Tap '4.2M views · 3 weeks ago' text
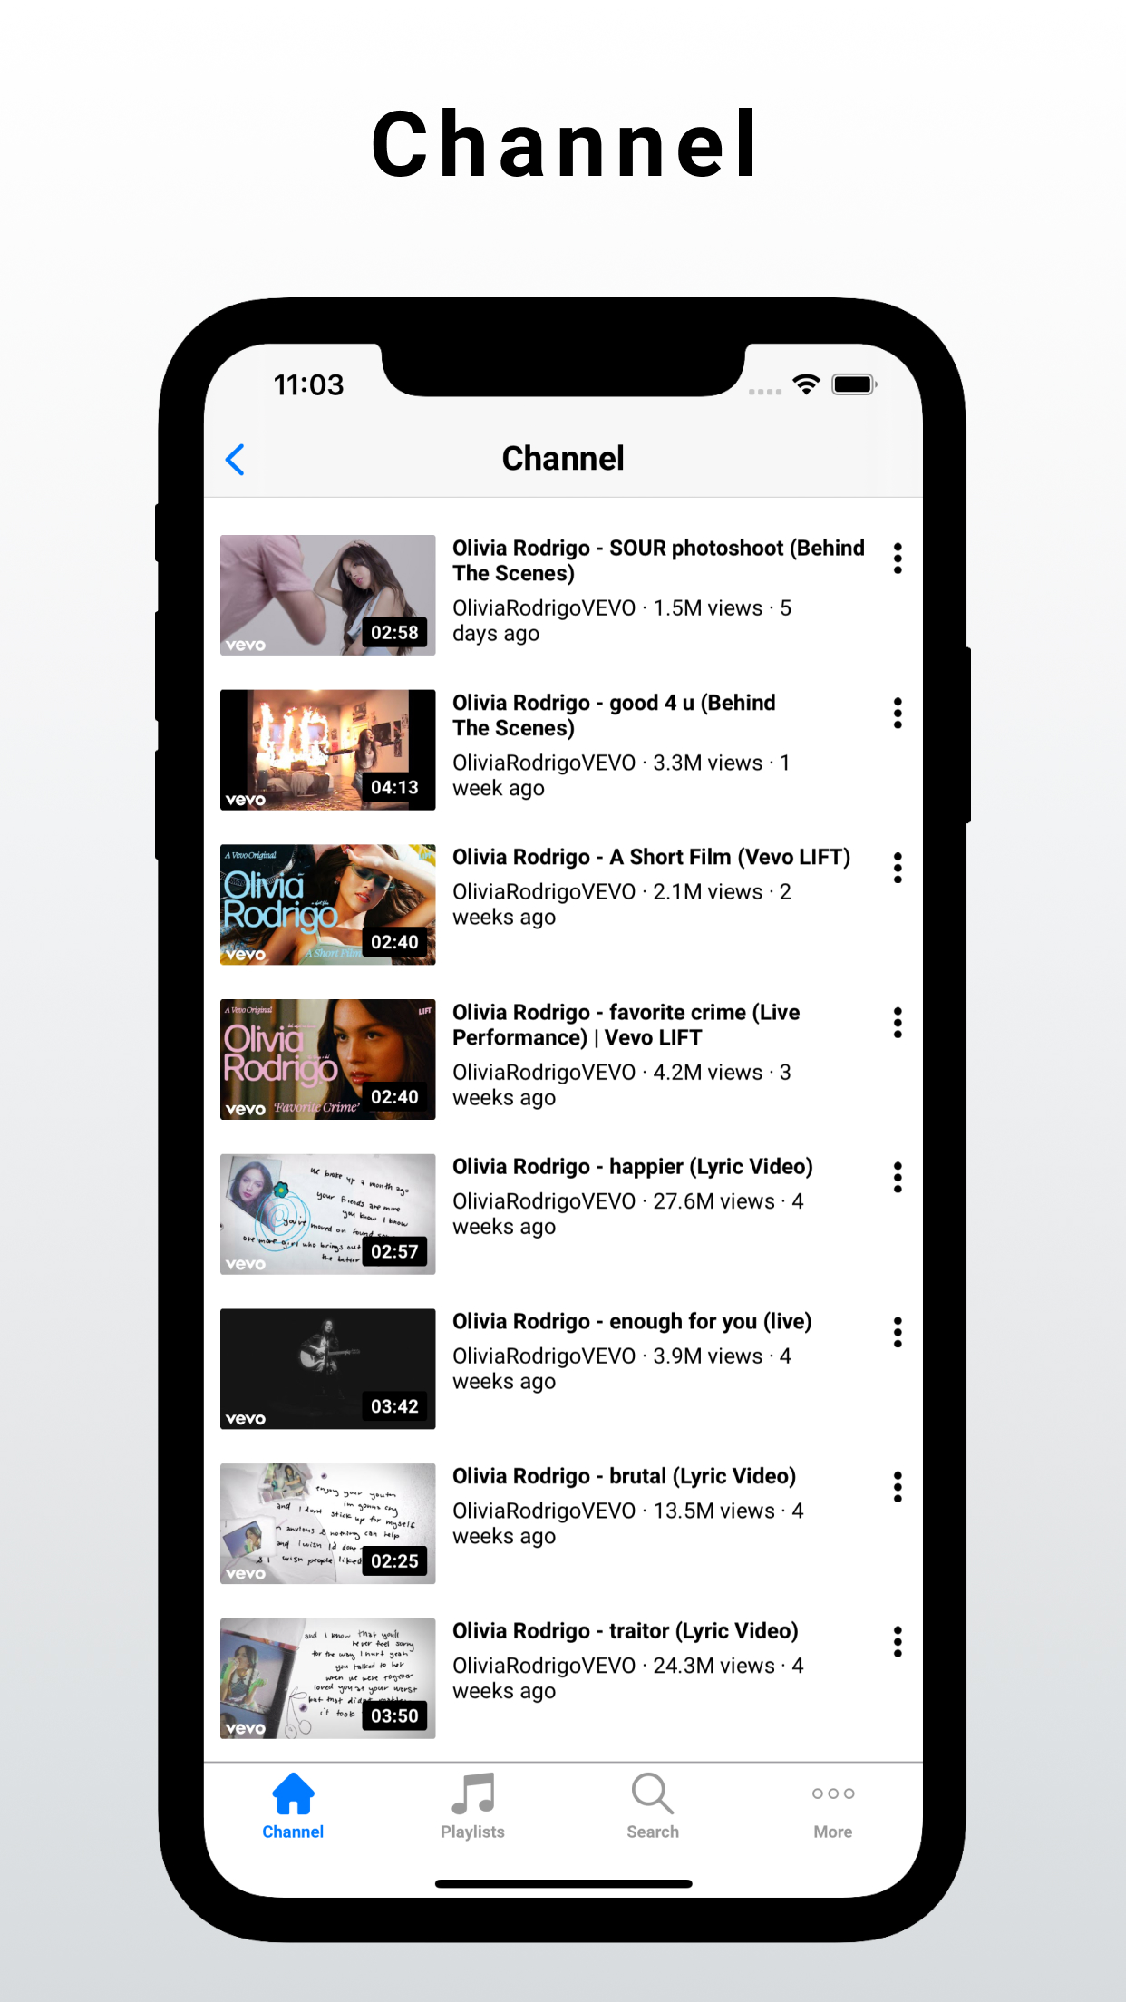The width and height of the screenshot is (1126, 2002). coord(622,1085)
